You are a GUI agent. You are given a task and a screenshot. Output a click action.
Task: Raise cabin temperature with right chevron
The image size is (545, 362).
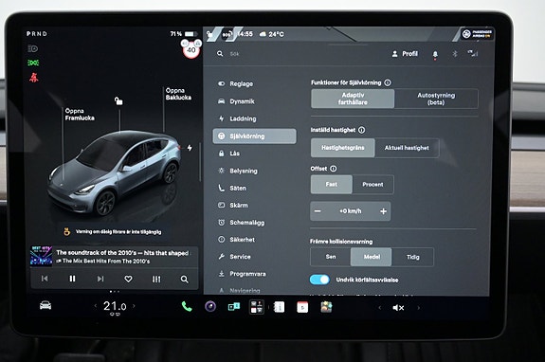point(134,306)
